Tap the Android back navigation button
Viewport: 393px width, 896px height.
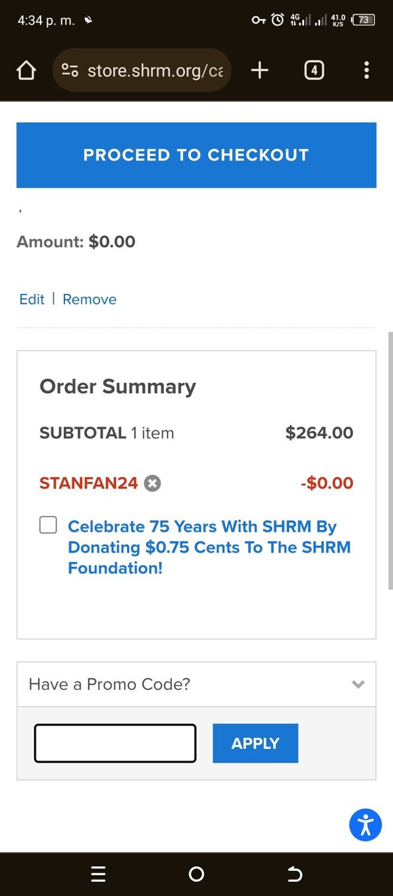295,874
